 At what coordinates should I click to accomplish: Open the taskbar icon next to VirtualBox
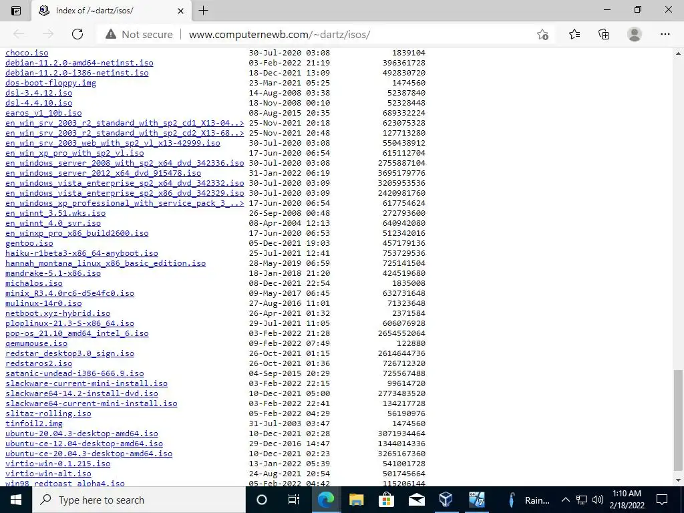tap(476, 500)
